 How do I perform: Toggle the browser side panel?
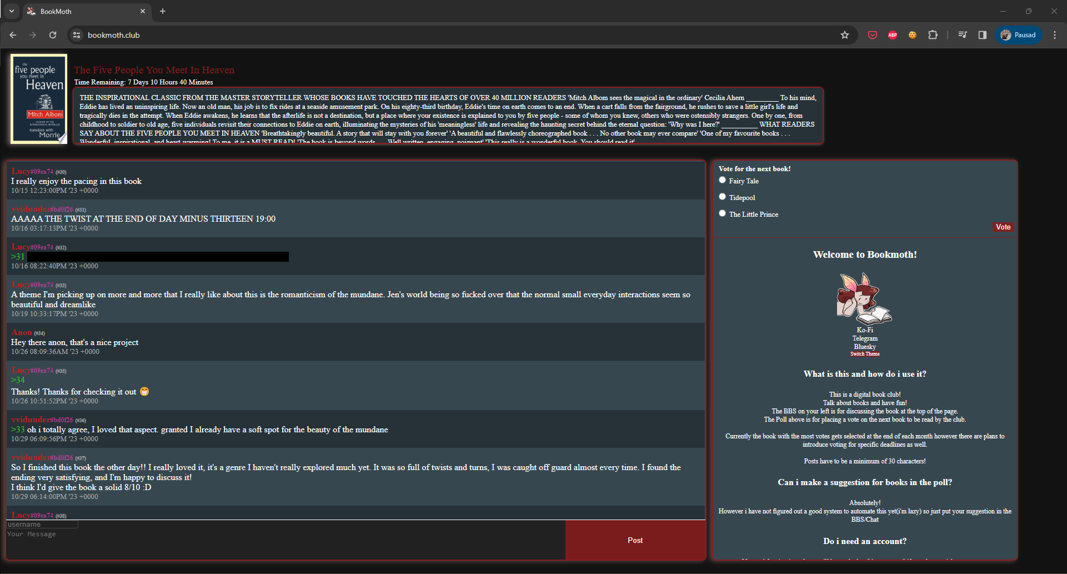pyautogui.click(x=982, y=35)
